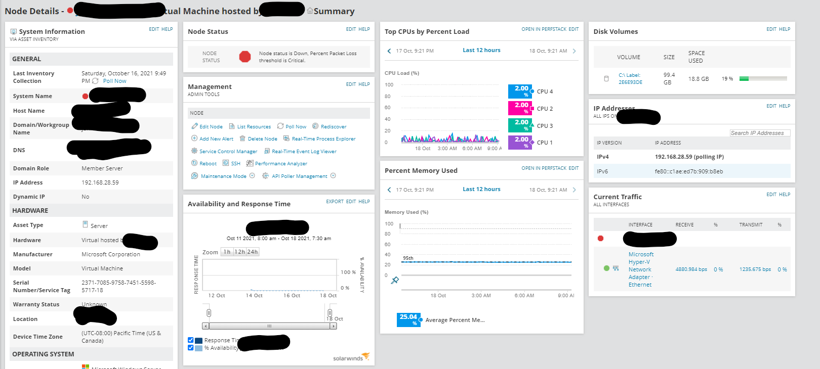
Task: Select the 24h zoom option
Action: point(253,252)
